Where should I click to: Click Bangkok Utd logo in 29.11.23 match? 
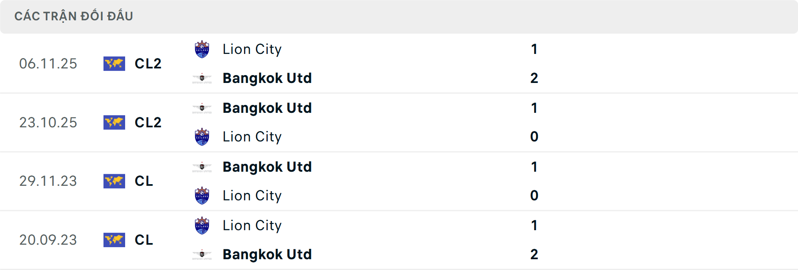pyautogui.click(x=202, y=167)
